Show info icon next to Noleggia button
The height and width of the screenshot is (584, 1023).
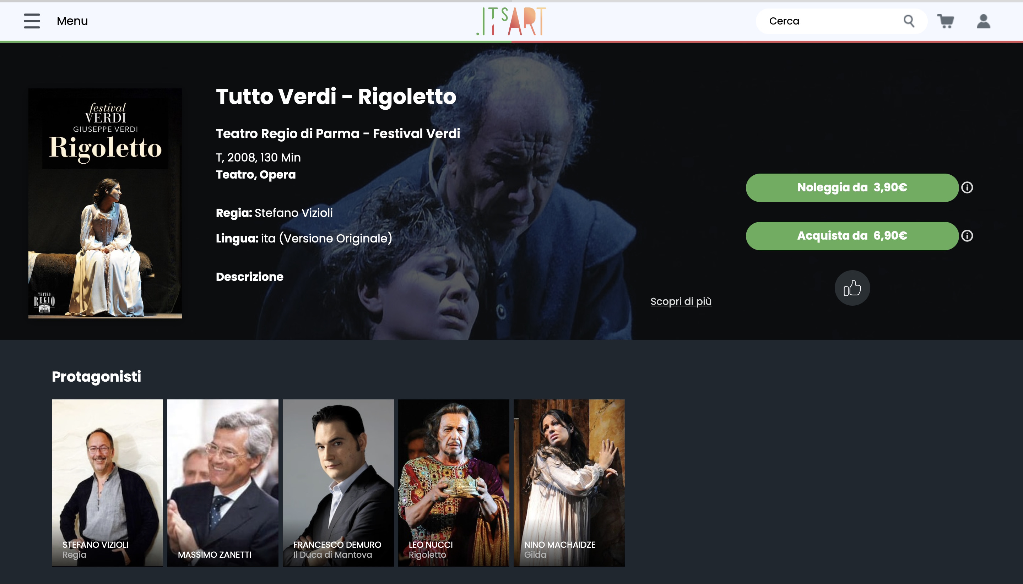[x=967, y=187]
